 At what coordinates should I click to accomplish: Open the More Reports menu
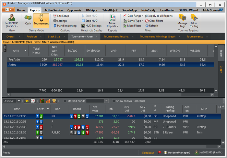(112, 21)
